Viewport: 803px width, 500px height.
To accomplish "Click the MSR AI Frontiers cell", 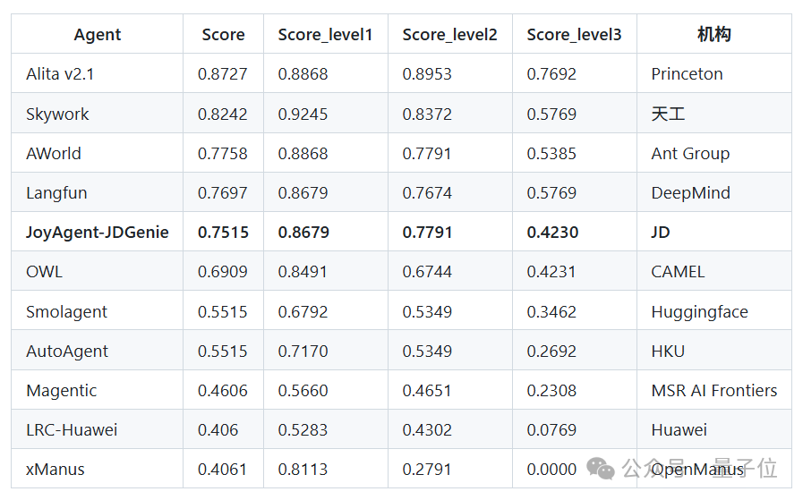I will 713,390.
